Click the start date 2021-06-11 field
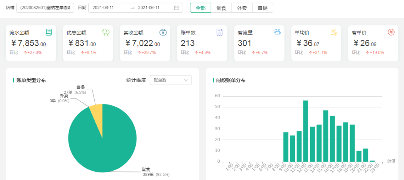 pos(104,8)
